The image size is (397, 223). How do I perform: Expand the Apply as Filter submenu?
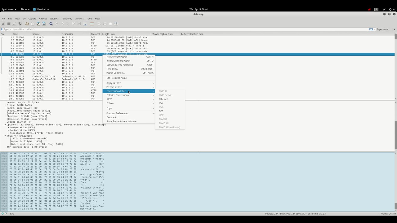tap(129, 83)
